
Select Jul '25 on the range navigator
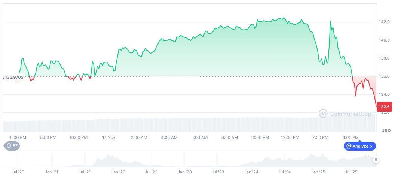[351, 172]
